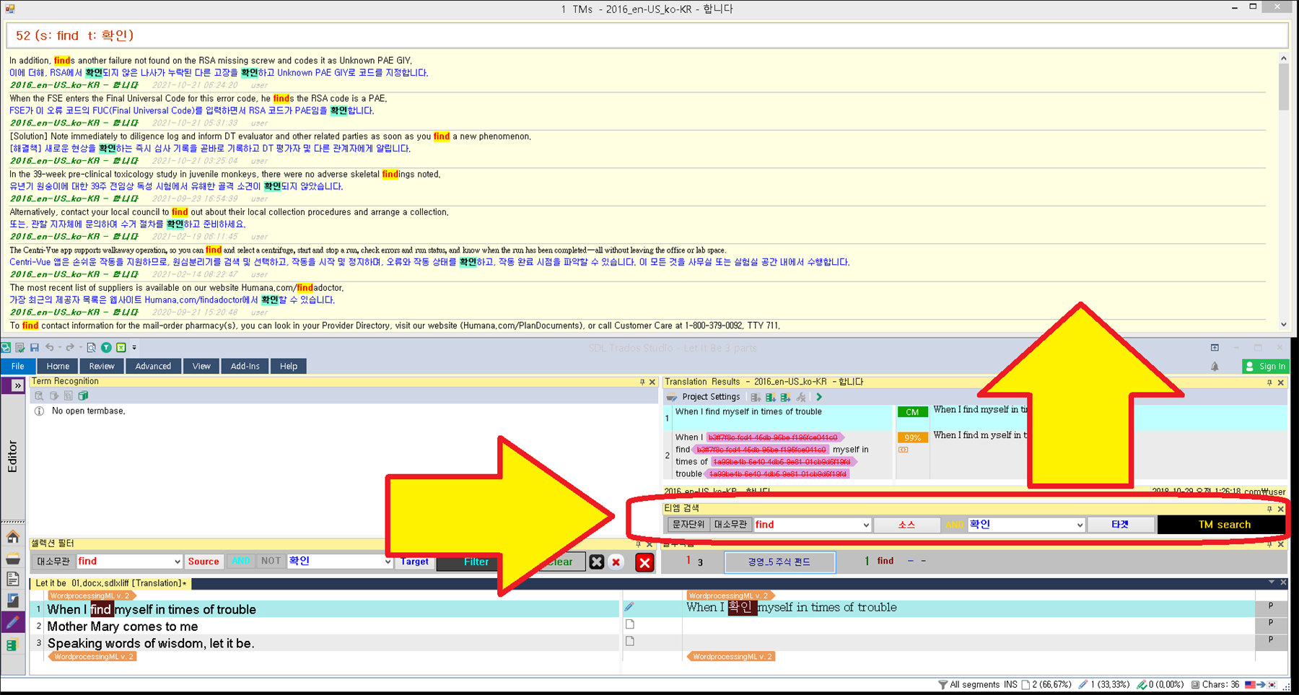Click the document icon in Term Recognition toolbar

tap(69, 395)
